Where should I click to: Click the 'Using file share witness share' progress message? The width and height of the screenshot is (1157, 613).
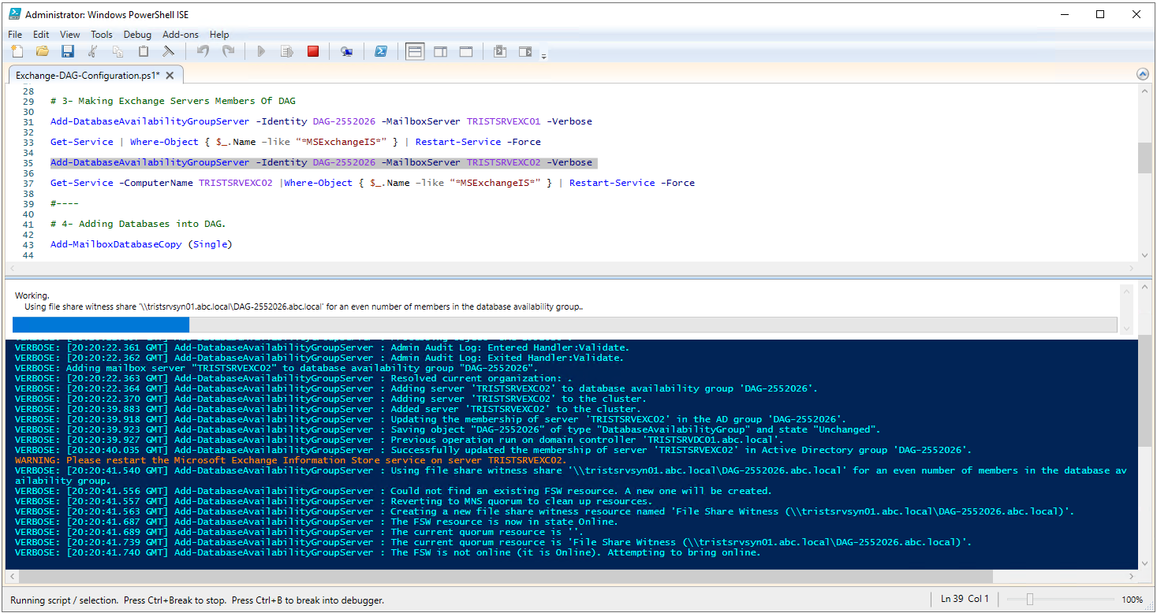click(x=304, y=307)
